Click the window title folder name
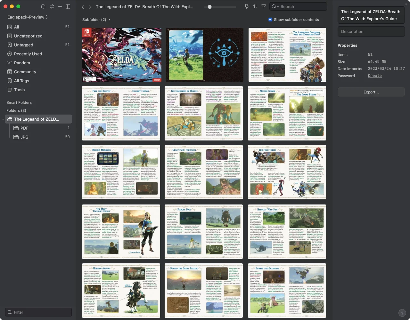 (144, 6)
